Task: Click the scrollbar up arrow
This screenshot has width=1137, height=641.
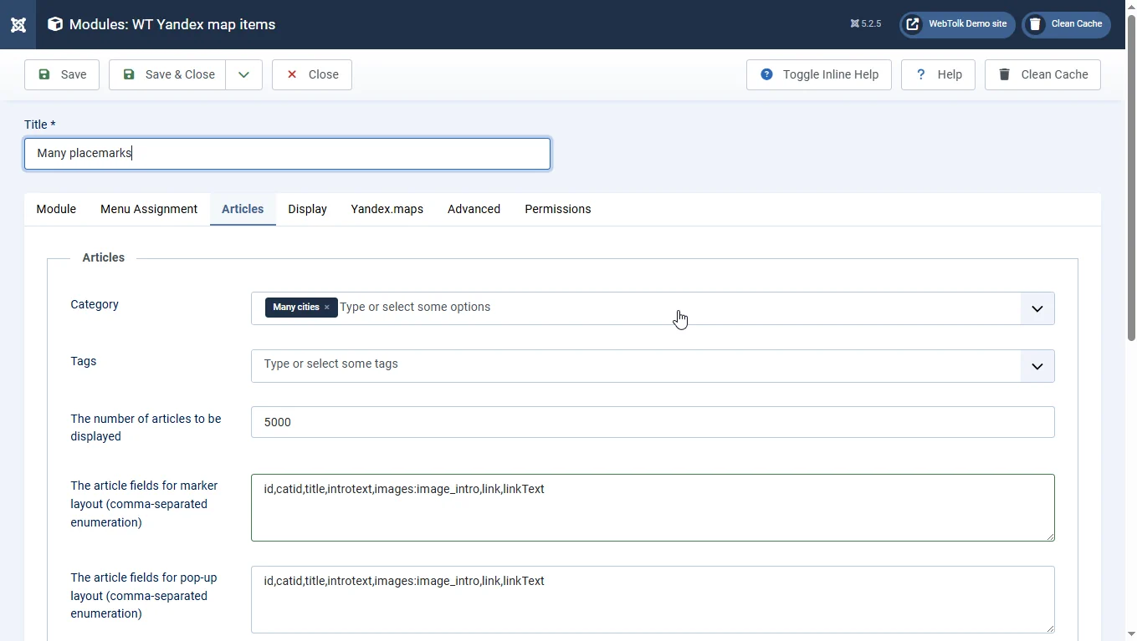Action: [1131, 7]
